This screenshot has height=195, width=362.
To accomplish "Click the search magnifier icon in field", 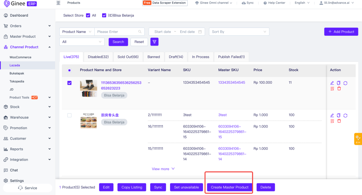I will (x=140, y=31).
